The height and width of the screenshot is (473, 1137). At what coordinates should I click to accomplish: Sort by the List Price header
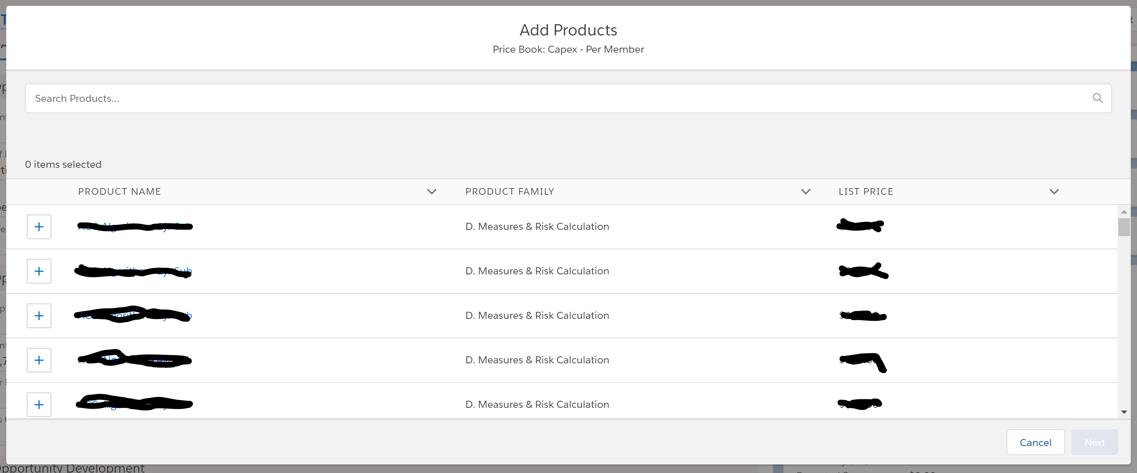(866, 192)
